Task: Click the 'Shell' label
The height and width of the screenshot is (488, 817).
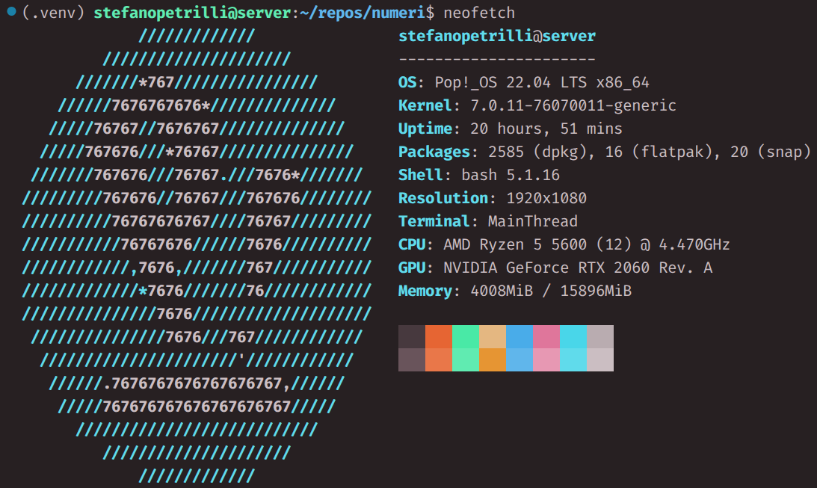Action: [421, 175]
